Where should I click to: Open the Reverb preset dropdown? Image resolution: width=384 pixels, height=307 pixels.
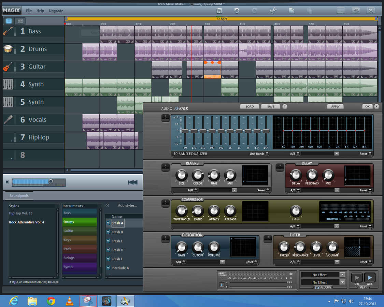pos(234,190)
